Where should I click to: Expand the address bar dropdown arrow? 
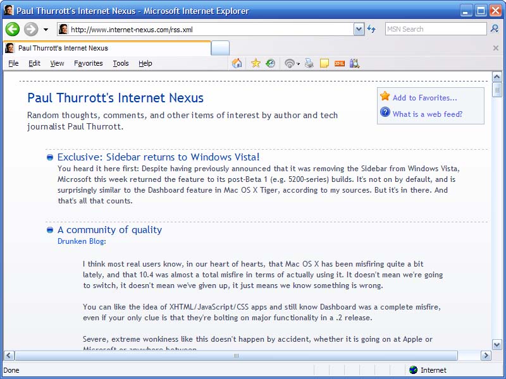359,29
